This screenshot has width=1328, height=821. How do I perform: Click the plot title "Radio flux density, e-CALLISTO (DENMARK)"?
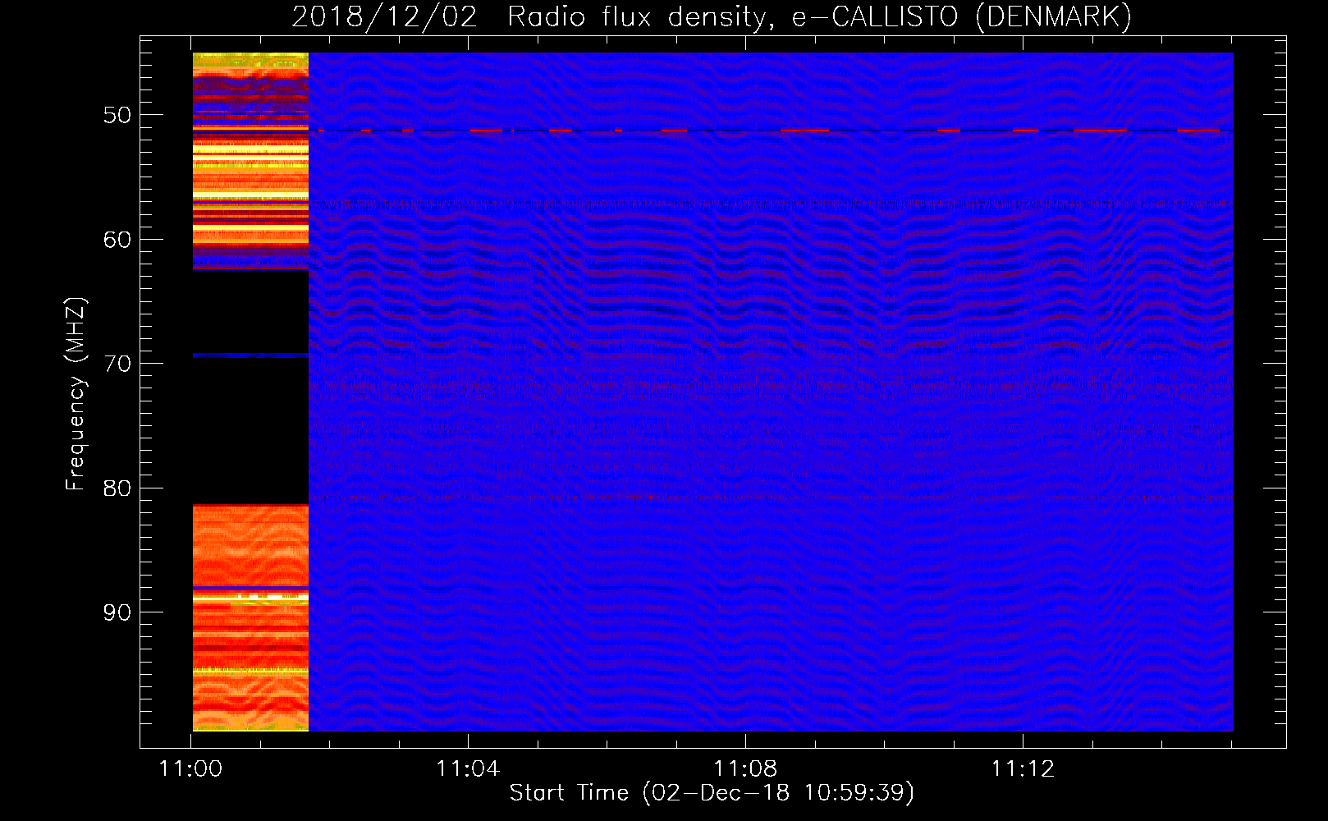click(819, 17)
